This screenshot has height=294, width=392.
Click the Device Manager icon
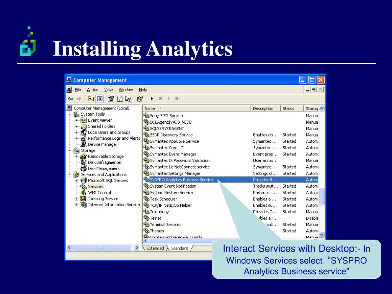pyautogui.click(x=83, y=144)
